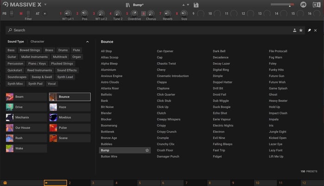Select the Sweep & Swell tag

pos(42,77)
